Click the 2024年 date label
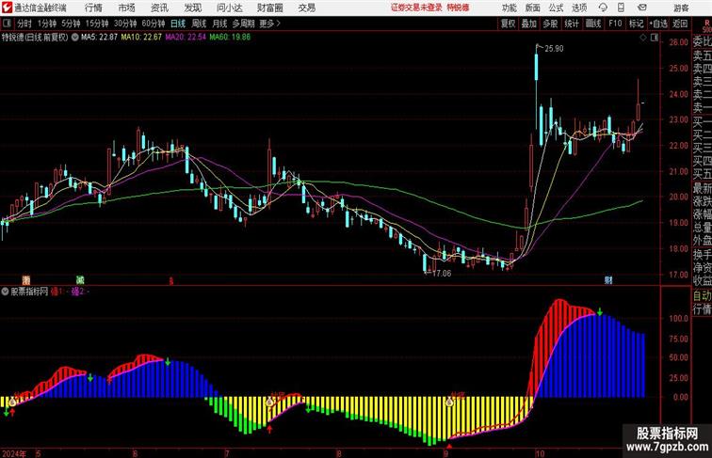The image size is (712, 458). tap(14, 453)
